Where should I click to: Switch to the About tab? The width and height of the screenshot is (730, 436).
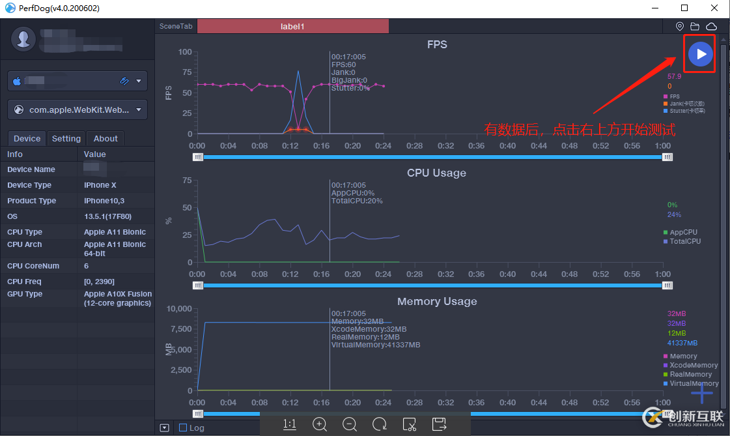(x=105, y=138)
